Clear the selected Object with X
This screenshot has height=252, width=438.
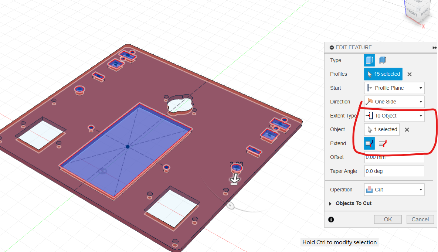click(407, 130)
